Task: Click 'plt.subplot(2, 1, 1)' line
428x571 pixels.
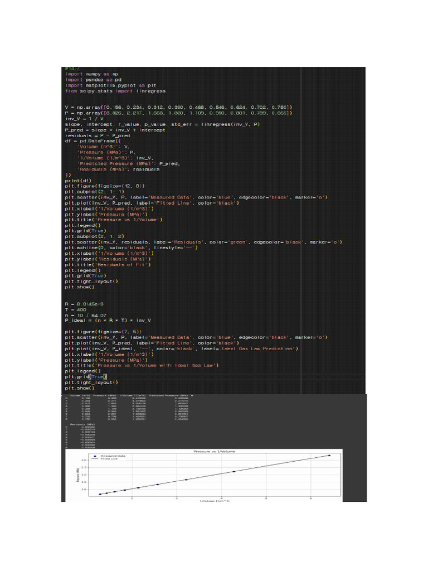Action: (x=95, y=192)
